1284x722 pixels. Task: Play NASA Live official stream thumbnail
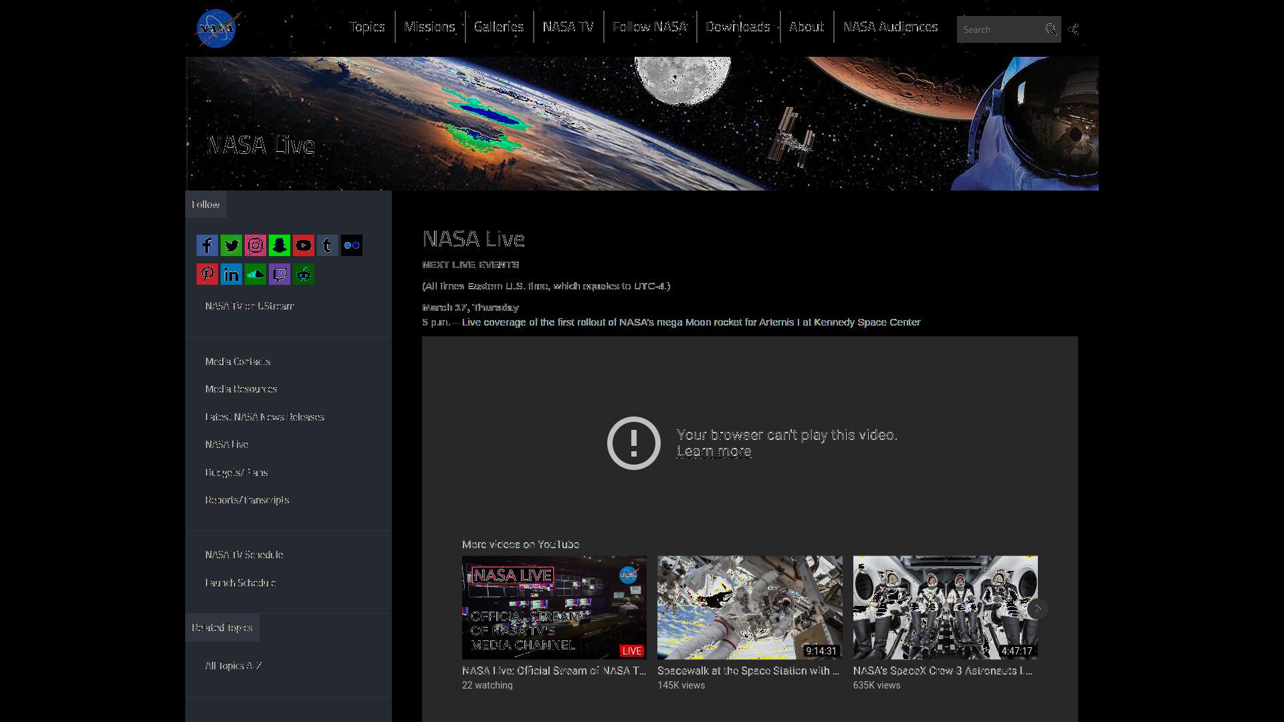click(x=554, y=607)
